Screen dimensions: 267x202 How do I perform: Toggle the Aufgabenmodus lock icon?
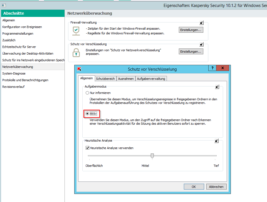tap(217, 87)
